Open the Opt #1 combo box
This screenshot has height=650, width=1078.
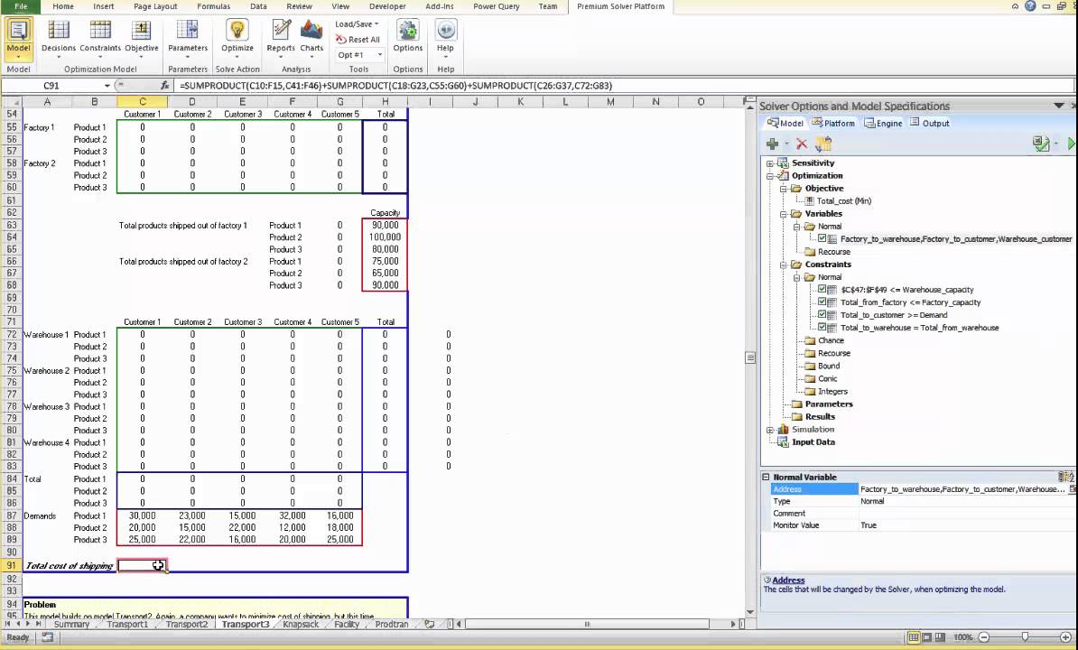coord(359,55)
